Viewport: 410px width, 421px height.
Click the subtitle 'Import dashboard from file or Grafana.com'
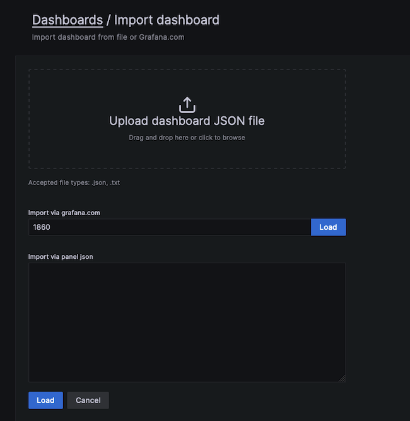point(108,37)
